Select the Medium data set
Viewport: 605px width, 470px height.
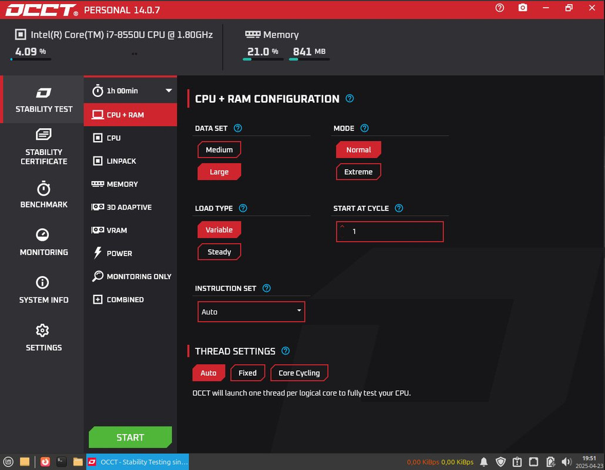pos(219,150)
